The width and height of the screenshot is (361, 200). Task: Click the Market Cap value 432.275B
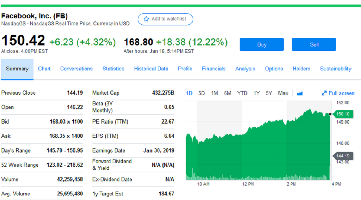click(x=163, y=93)
